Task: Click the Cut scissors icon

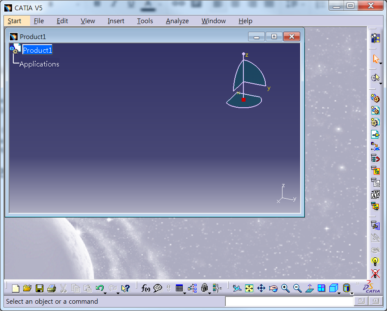Action: click(64, 288)
